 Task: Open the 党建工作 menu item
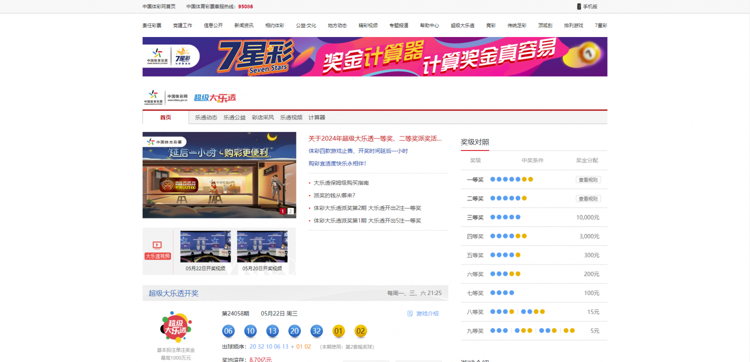182,25
